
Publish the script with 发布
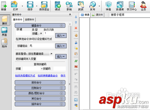click(x=93, y=6)
